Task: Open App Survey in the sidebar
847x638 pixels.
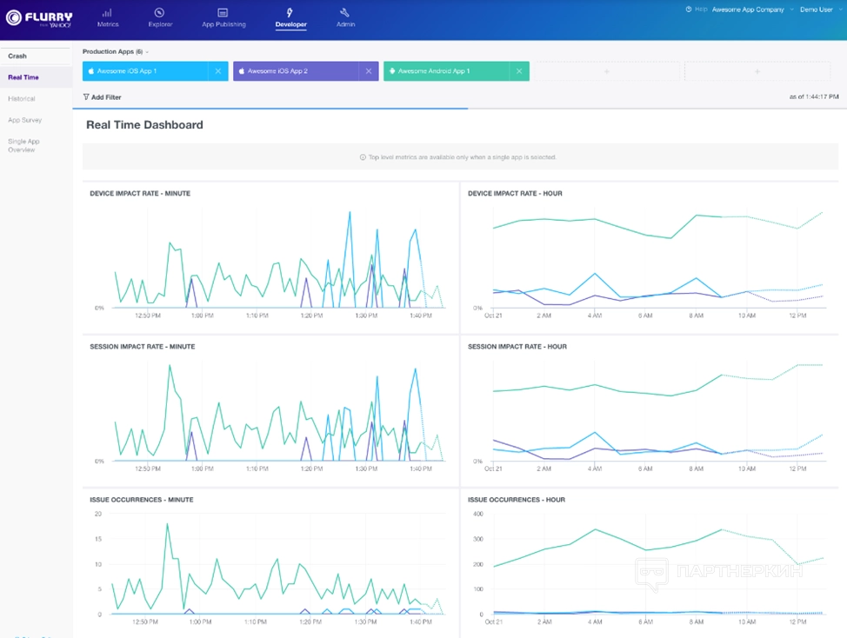Action: (24, 120)
